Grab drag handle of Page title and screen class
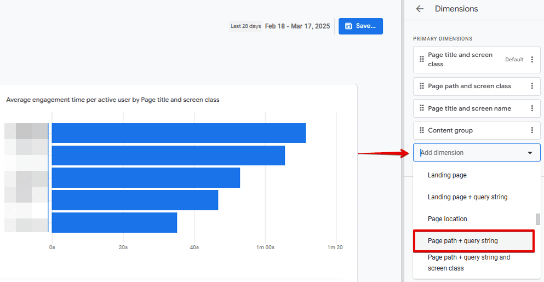The height and width of the screenshot is (282, 544). click(421, 60)
